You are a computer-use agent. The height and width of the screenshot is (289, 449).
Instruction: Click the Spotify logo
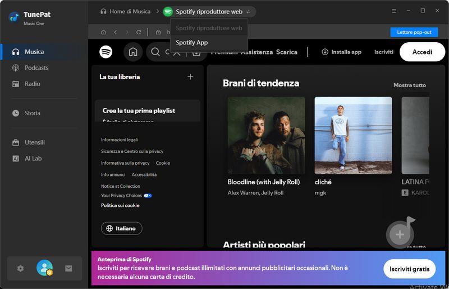pos(106,52)
